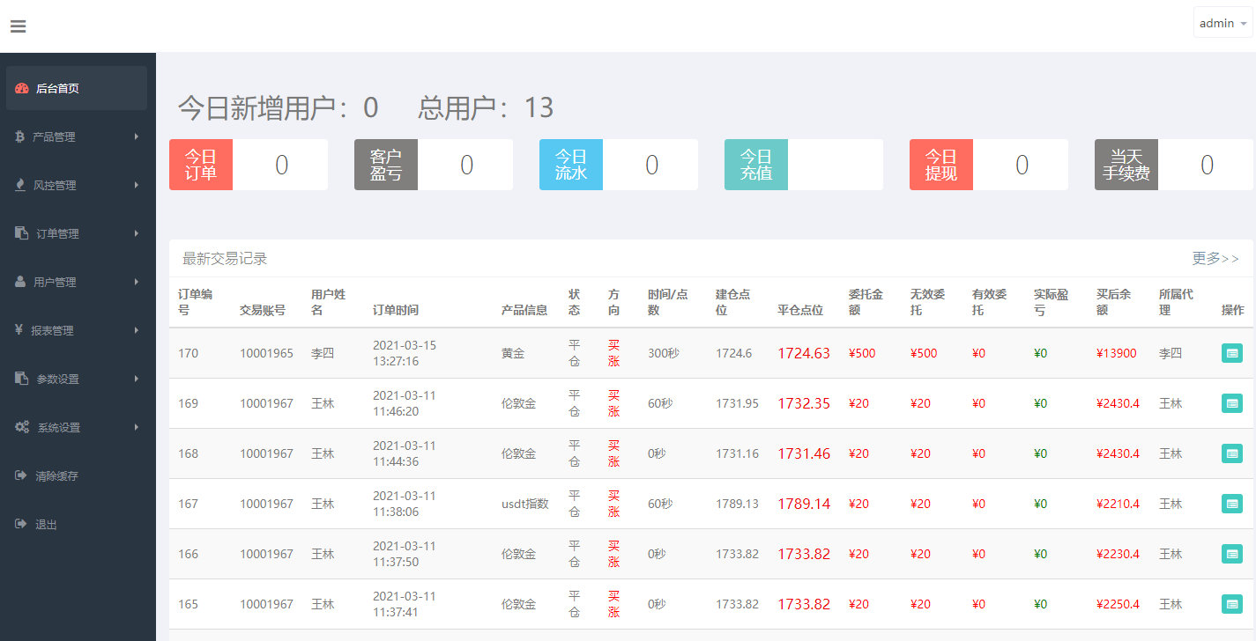Click the 今日流水 blue tile
1256x641 pixels.
[x=571, y=165]
